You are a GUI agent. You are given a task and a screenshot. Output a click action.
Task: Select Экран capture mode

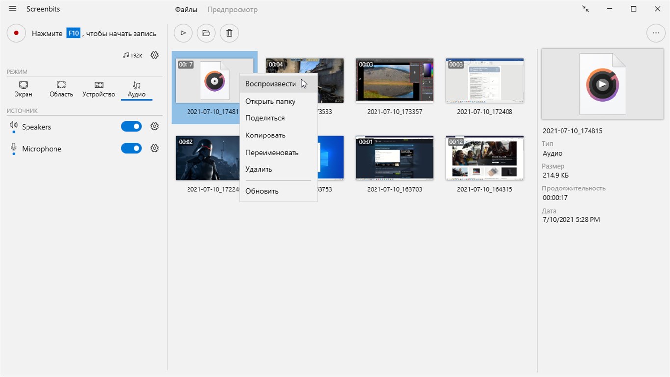[24, 89]
